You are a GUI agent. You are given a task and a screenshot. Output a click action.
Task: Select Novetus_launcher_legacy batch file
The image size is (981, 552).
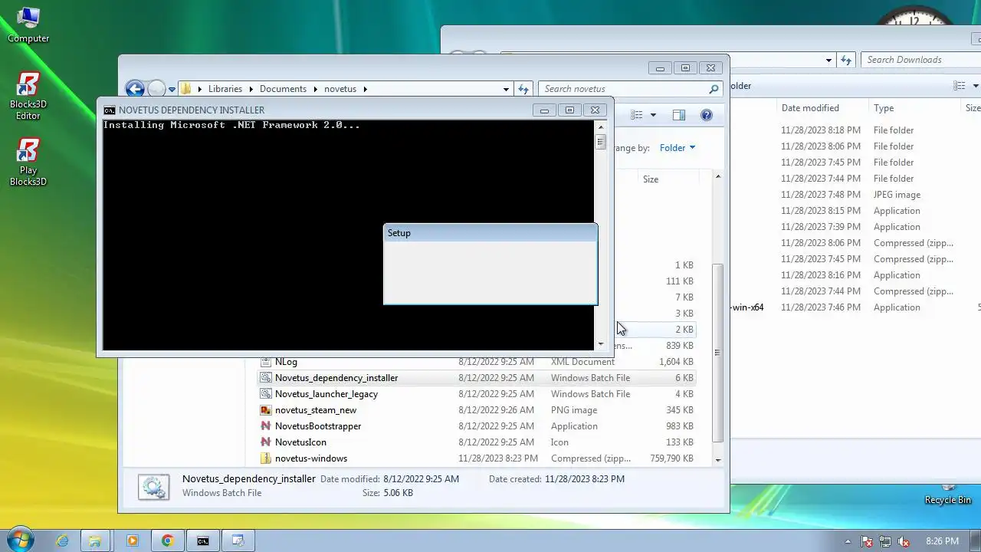tap(477, 394)
